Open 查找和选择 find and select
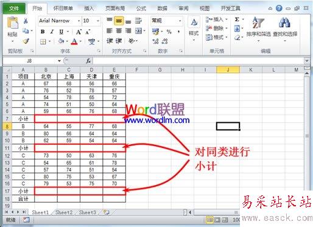The width and height of the screenshot is (313, 227). click(285, 29)
